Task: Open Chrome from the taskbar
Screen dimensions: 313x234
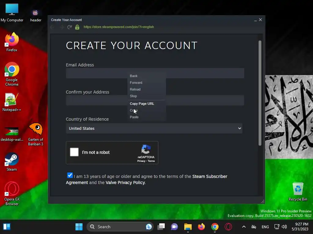Action: [215, 227]
